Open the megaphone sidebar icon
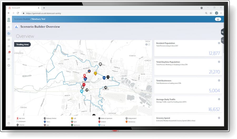 point(9,59)
